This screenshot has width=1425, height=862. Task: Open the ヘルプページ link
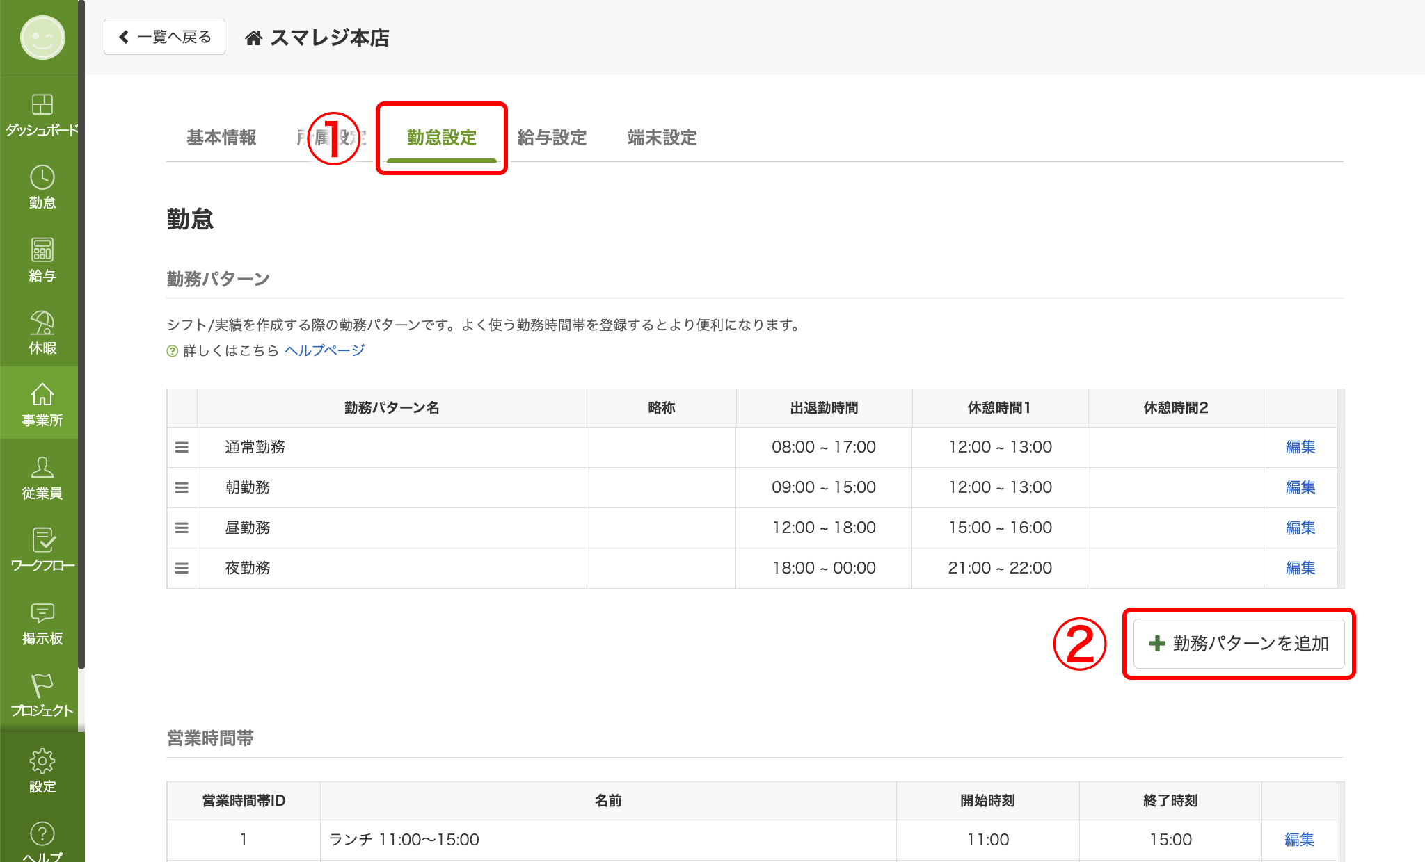pyautogui.click(x=324, y=350)
